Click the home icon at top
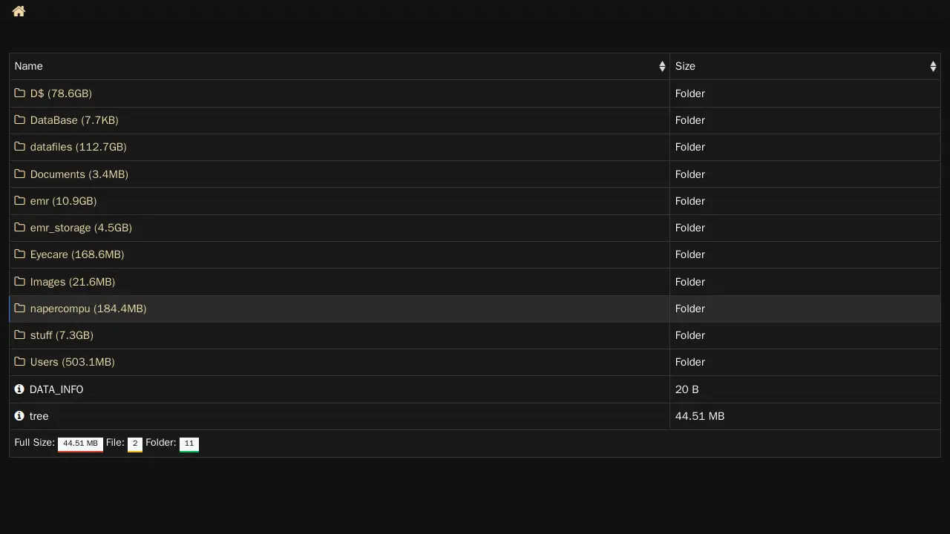 pyautogui.click(x=19, y=11)
